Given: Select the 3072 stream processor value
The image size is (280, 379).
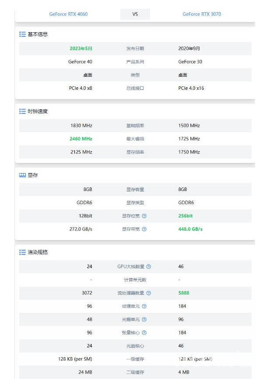Looking at the screenshot, I should [87, 293].
